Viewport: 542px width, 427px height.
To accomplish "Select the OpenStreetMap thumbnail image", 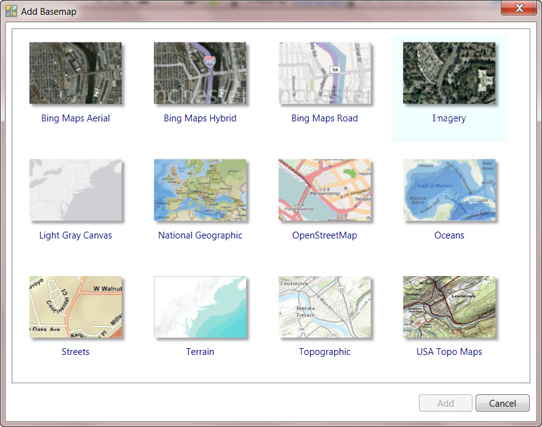I will coord(325,190).
